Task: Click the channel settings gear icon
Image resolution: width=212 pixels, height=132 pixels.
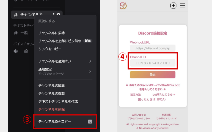Action: pos(58,14)
